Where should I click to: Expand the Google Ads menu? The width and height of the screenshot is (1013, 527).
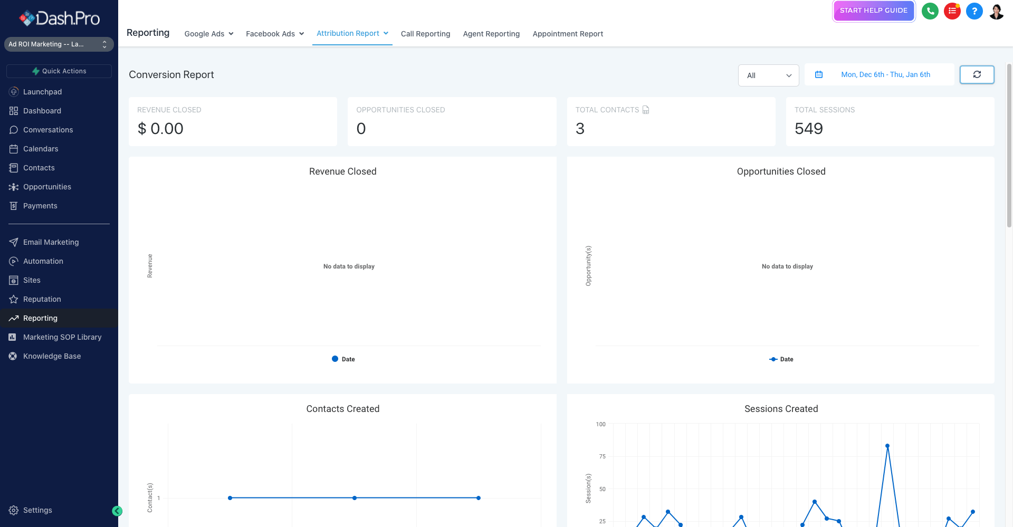pyautogui.click(x=208, y=34)
